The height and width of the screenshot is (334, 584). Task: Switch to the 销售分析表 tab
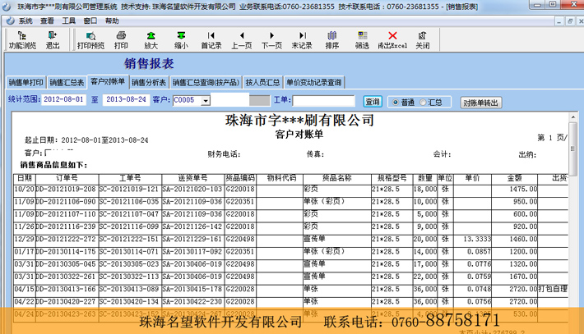tap(149, 83)
